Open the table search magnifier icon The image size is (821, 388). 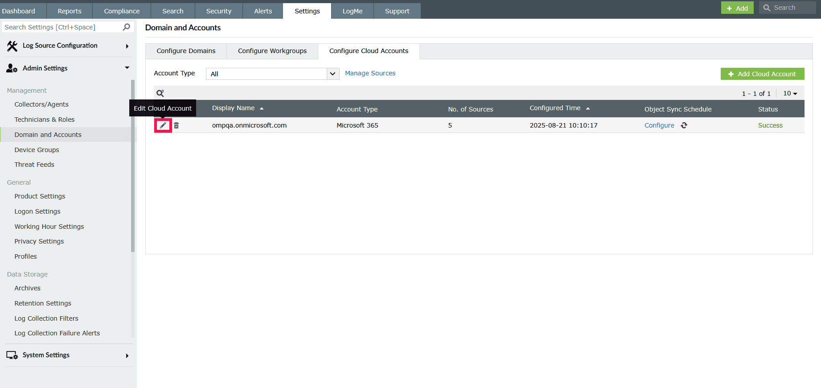(x=160, y=93)
